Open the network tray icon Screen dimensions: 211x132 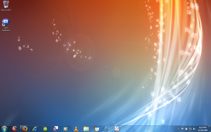(190, 129)
